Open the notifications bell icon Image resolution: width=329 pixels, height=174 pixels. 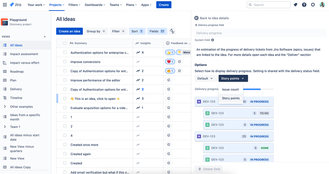click(295, 5)
